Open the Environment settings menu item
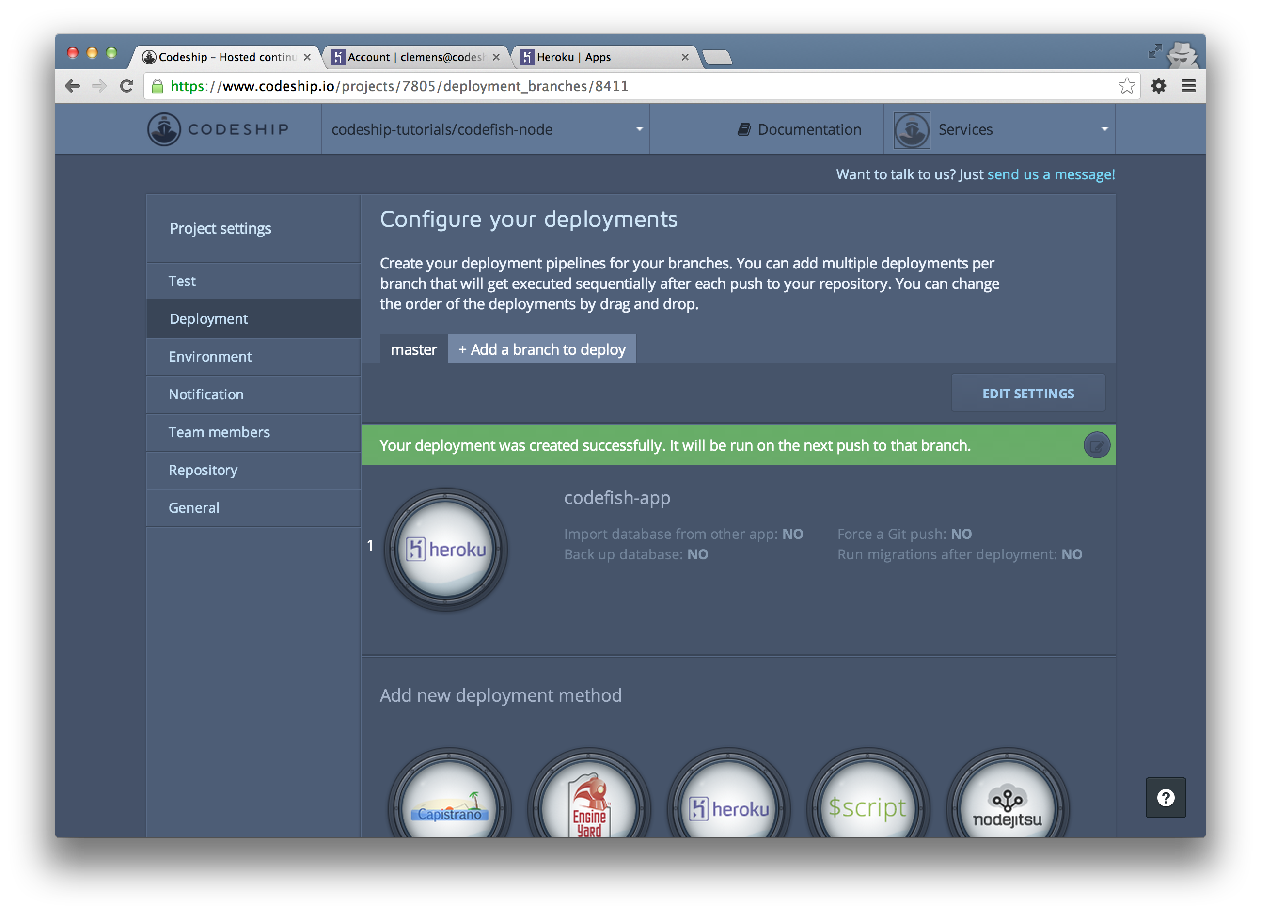 [x=210, y=357]
